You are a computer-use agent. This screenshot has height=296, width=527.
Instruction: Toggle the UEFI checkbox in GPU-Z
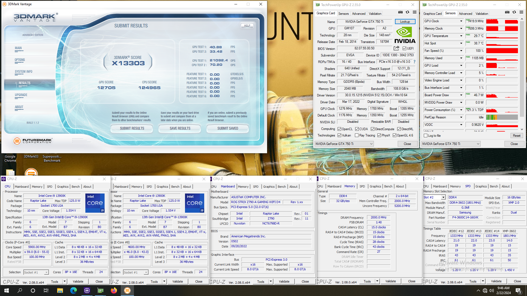[x=404, y=49]
